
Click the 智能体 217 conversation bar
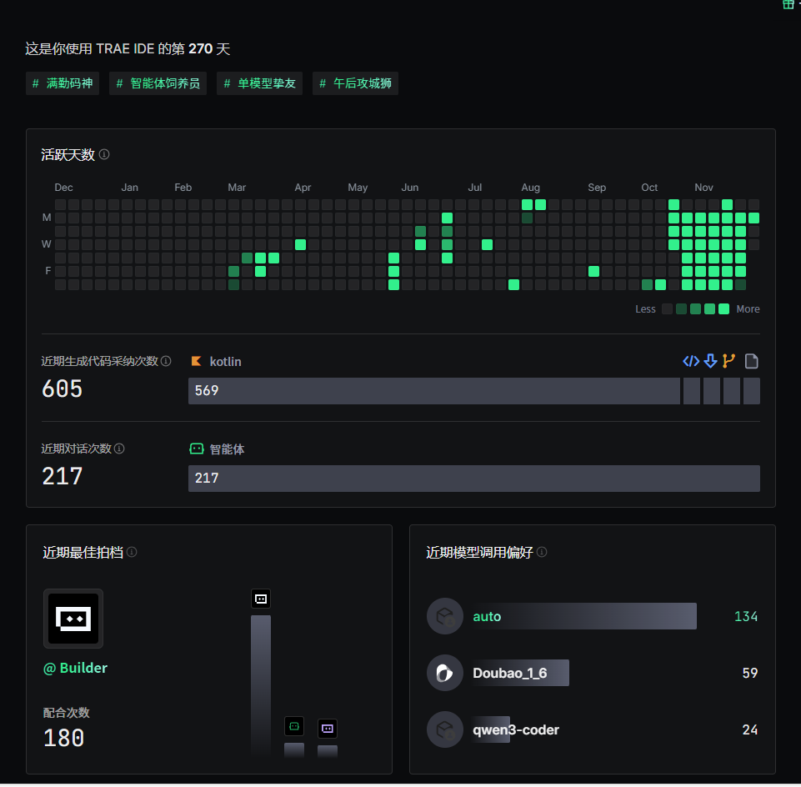(x=473, y=479)
